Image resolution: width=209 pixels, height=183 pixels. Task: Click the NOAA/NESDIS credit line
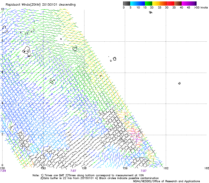[166, 181]
